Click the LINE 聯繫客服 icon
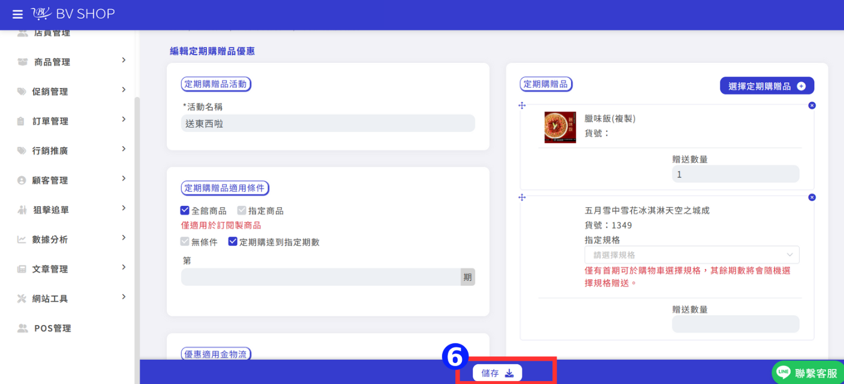This screenshot has width=844, height=384. point(783,373)
